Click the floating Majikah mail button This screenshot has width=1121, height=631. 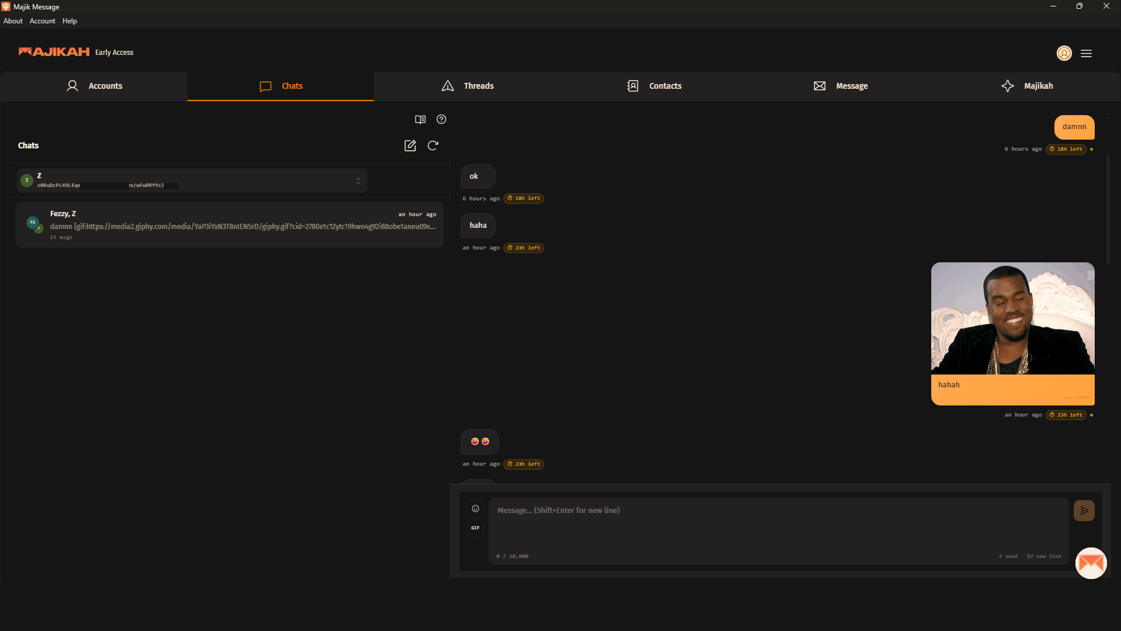[1091, 563]
